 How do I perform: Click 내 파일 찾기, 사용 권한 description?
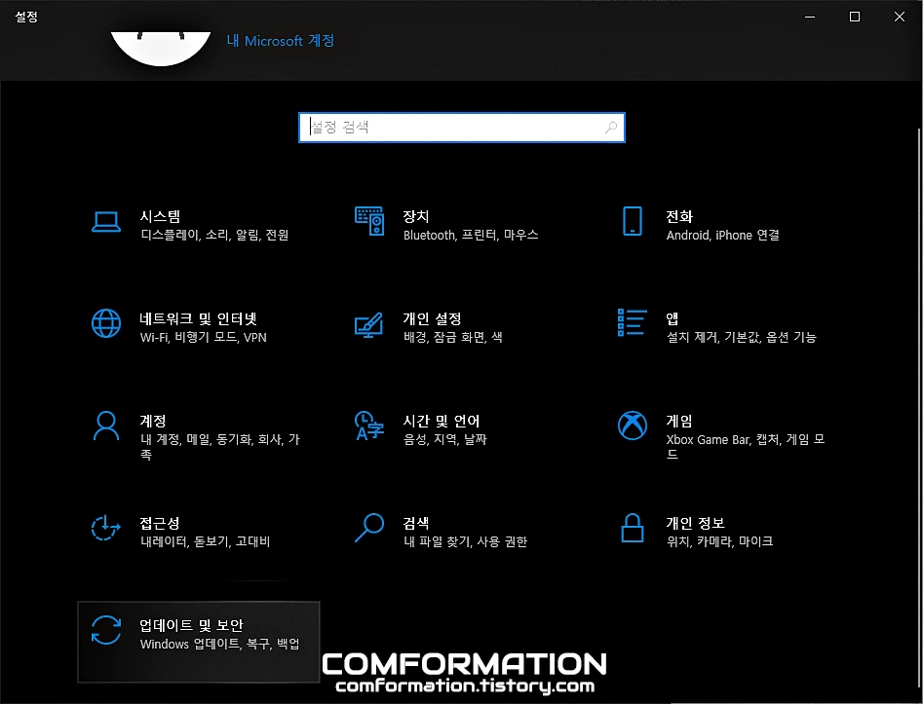(466, 541)
